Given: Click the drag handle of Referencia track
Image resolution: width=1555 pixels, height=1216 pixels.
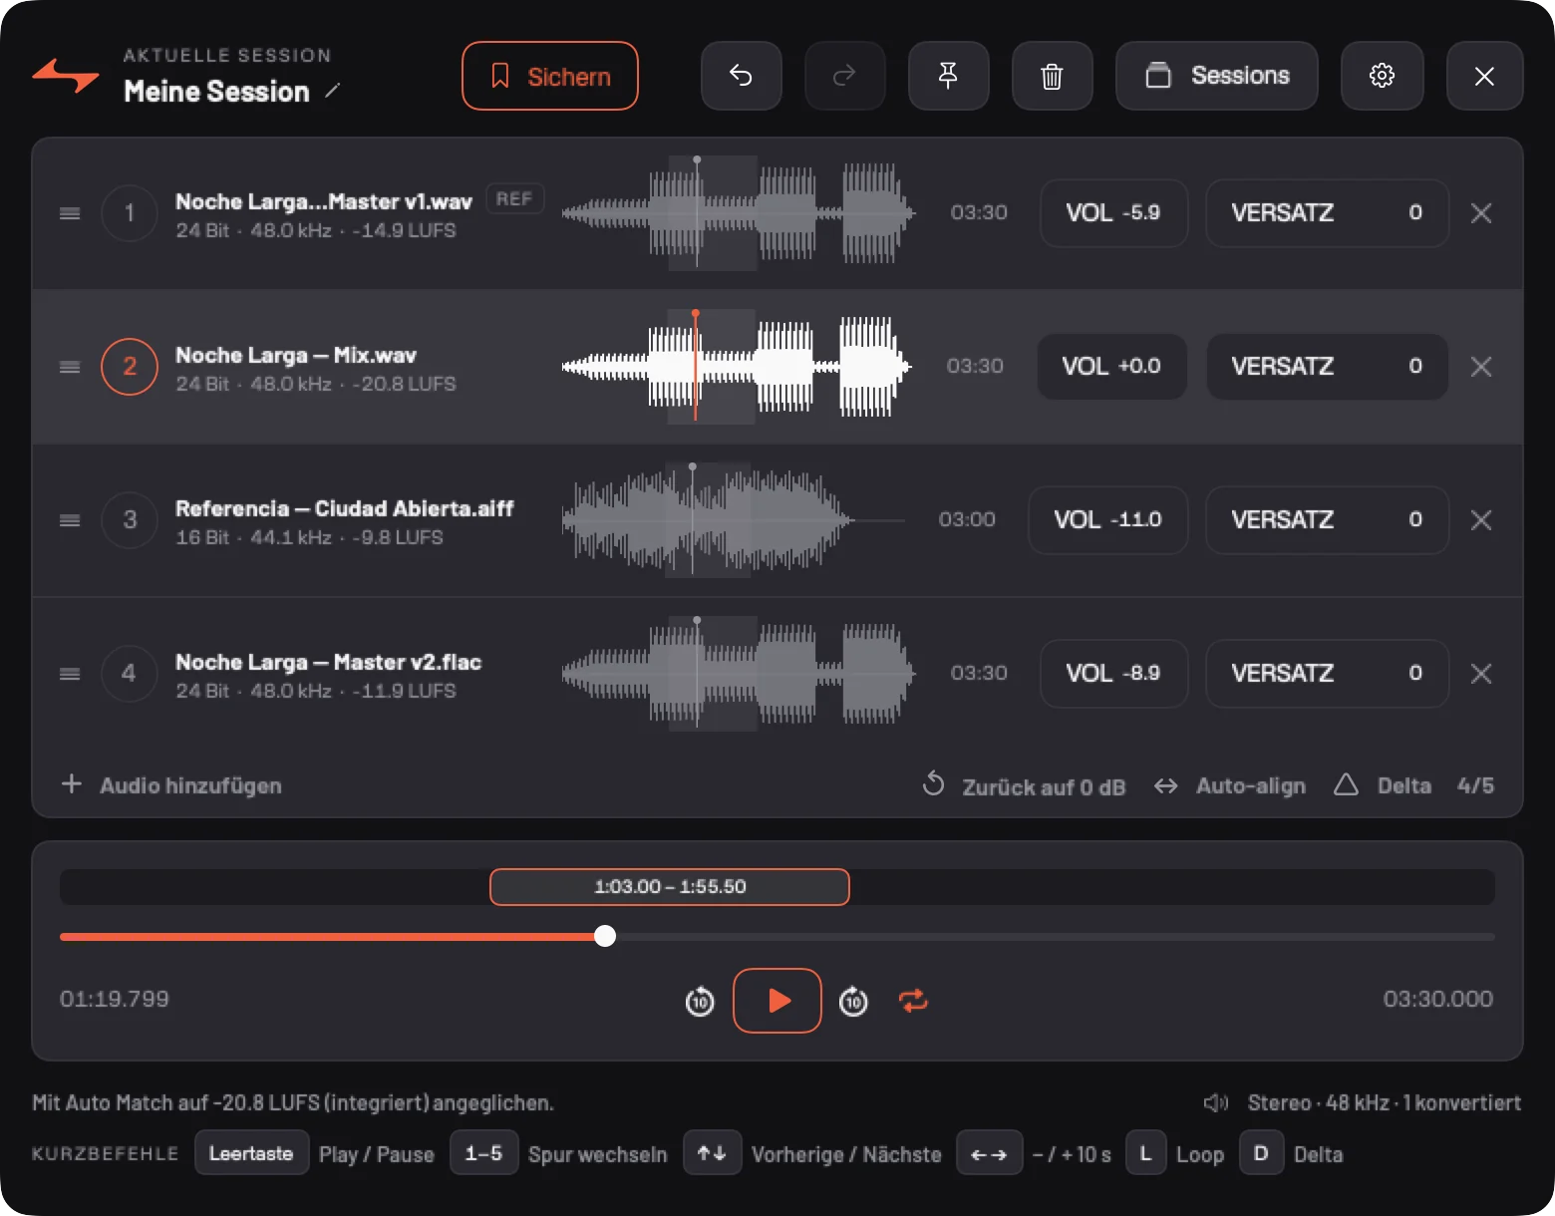Looking at the screenshot, I should (x=70, y=520).
